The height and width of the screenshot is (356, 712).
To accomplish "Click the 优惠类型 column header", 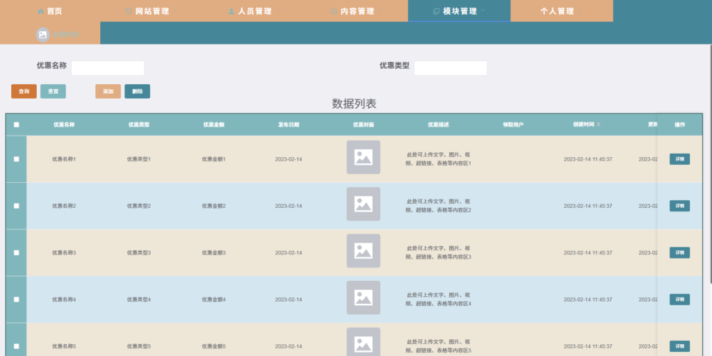I will coord(138,124).
